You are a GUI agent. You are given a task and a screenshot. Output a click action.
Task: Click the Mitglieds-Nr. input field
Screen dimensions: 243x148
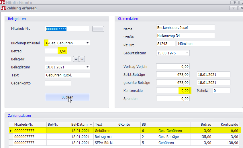(x=67, y=29)
